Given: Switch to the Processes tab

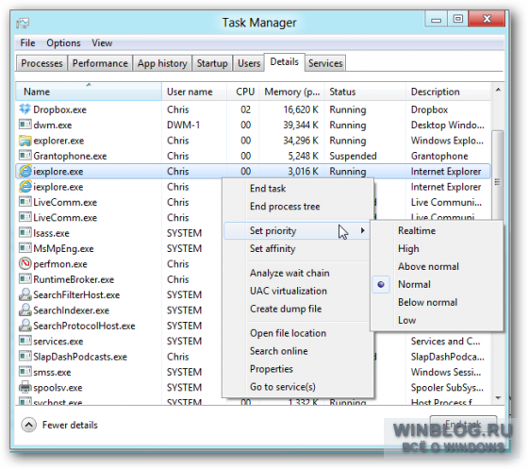Looking at the screenshot, I should coord(41,63).
